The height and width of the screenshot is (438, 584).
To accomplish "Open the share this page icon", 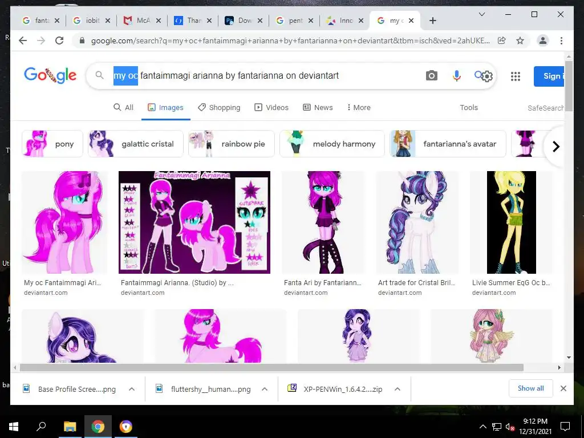I will tap(502, 40).
